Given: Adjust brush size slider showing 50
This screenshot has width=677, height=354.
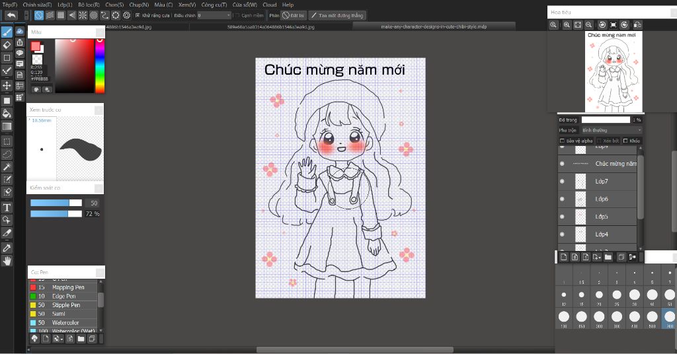Looking at the screenshot, I should pos(56,203).
